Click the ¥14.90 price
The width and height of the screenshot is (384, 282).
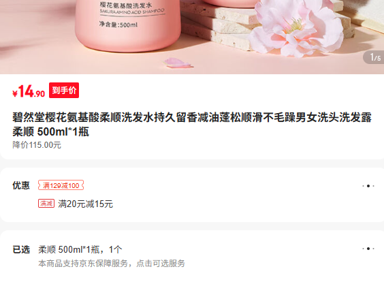point(29,91)
